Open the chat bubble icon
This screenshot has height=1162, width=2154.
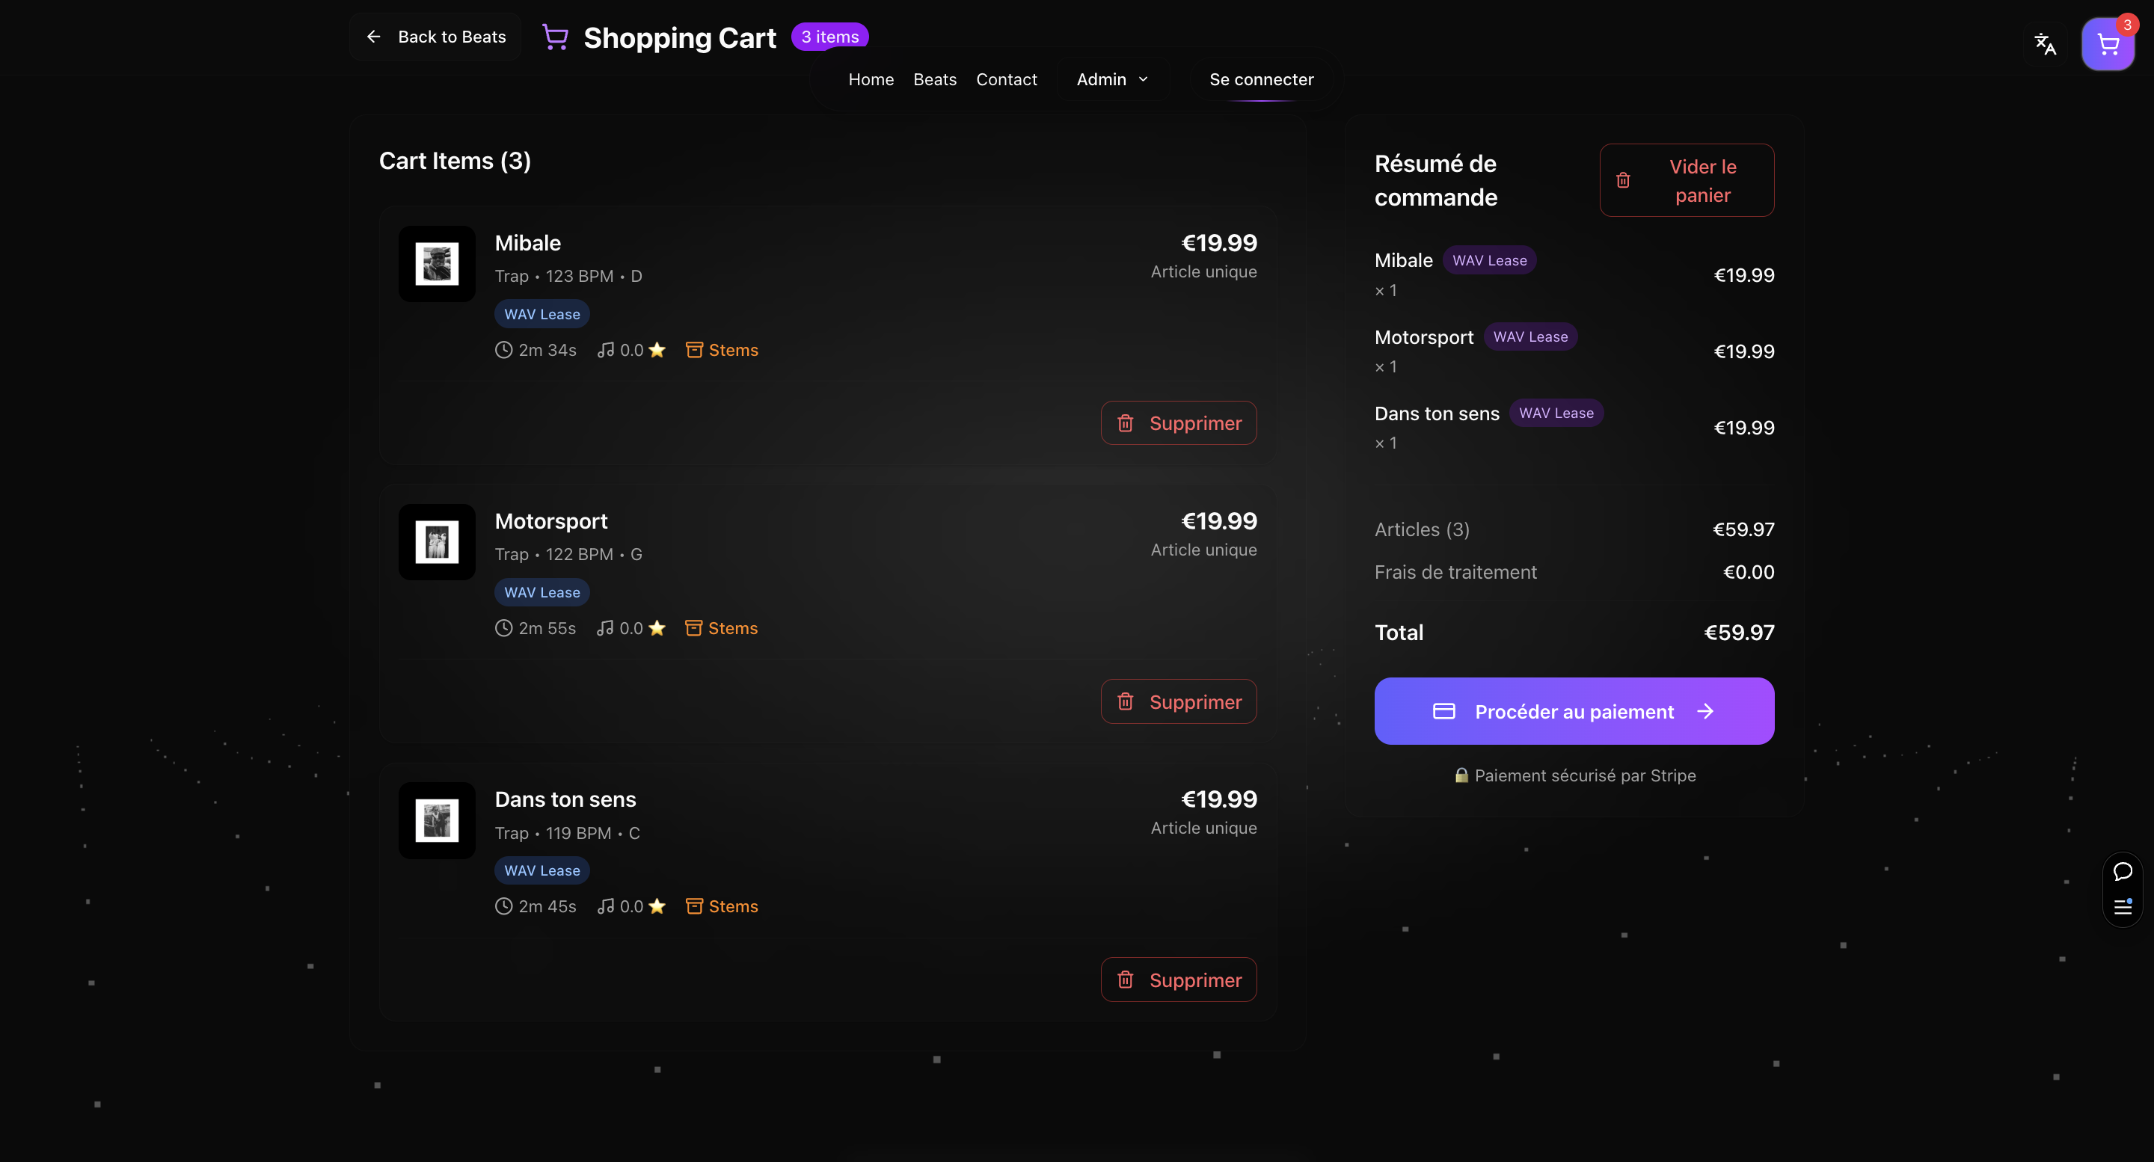2123,872
